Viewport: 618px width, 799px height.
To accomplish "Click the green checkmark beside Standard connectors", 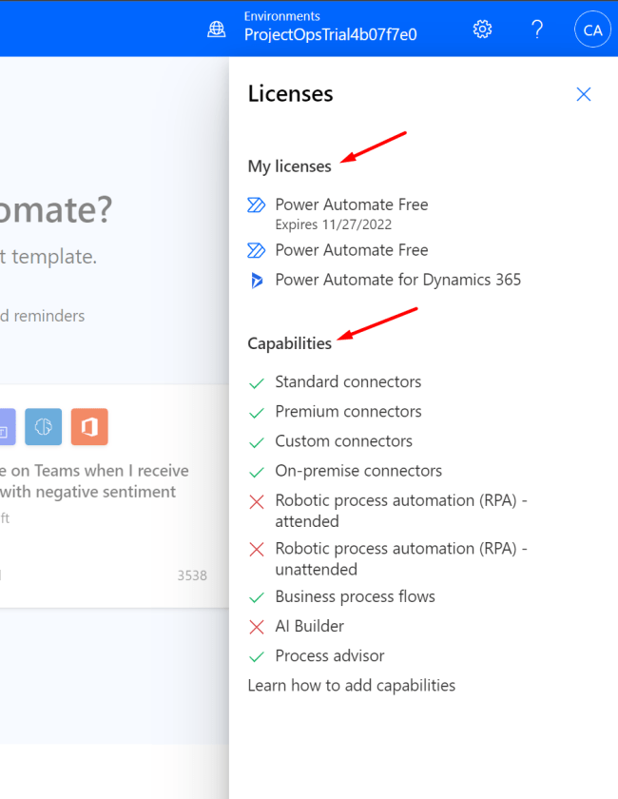I will [x=255, y=382].
